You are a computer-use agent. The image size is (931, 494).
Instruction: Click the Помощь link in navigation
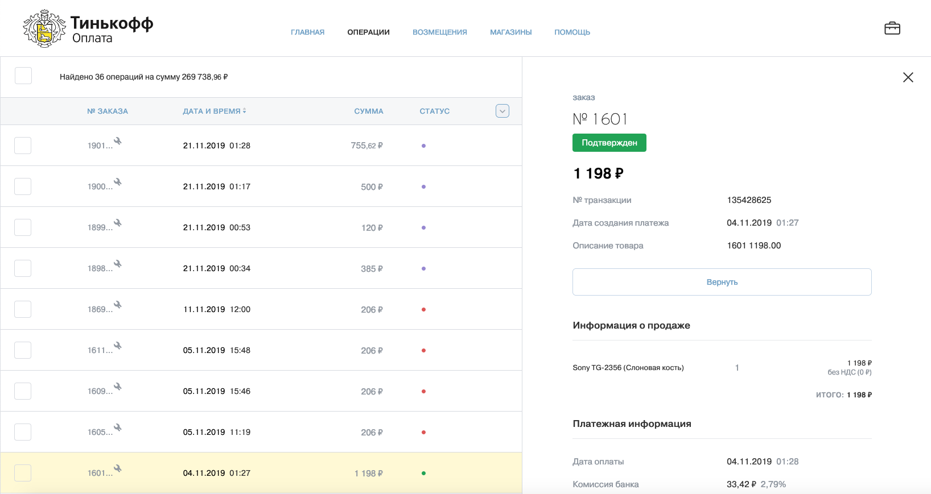coord(572,32)
